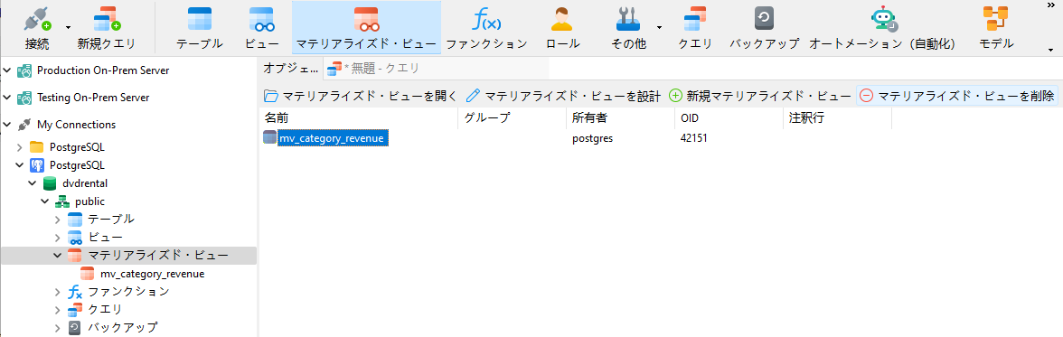
Task: Sort by the グループ column header
Action: click(513, 117)
